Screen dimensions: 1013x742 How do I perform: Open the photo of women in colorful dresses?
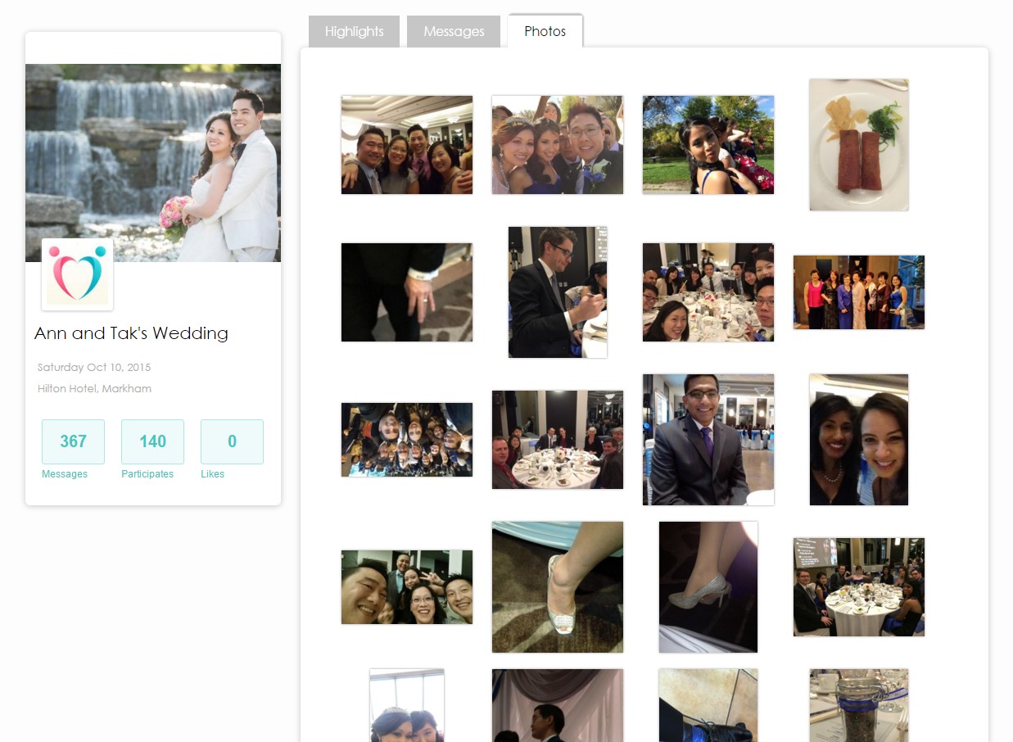coord(859,292)
